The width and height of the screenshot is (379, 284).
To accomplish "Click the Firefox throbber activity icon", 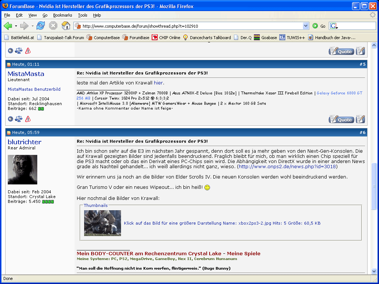I will point(373,15).
